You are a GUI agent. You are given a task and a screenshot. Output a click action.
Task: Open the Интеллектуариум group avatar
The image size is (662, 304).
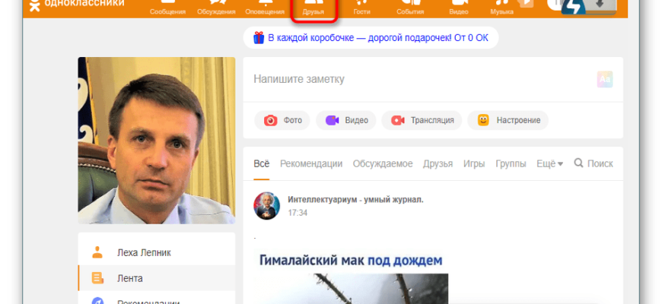tap(267, 206)
